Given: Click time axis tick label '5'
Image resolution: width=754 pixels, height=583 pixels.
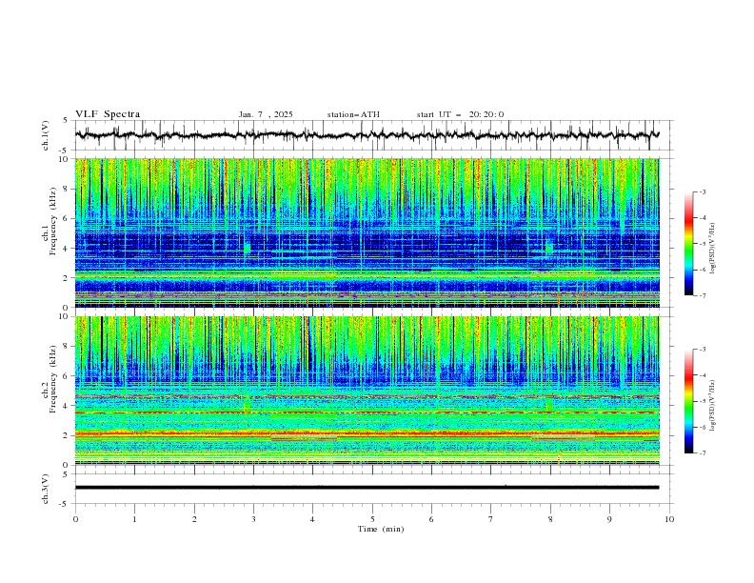Looking at the screenshot, I should tap(372, 519).
